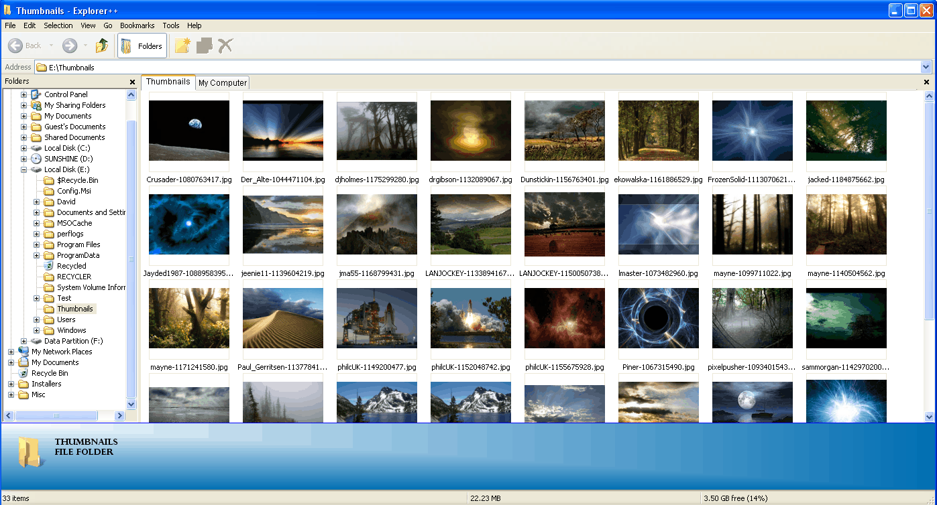937x505 pixels.
Task: Select the Thumbnails tab
Action: pyautogui.click(x=168, y=82)
